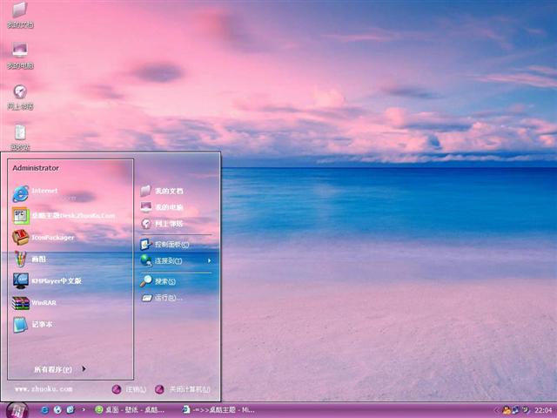The height and width of the screenshot is (418, 557).
Task: Select the documents folder desktop icon
Action: [20, 15]
